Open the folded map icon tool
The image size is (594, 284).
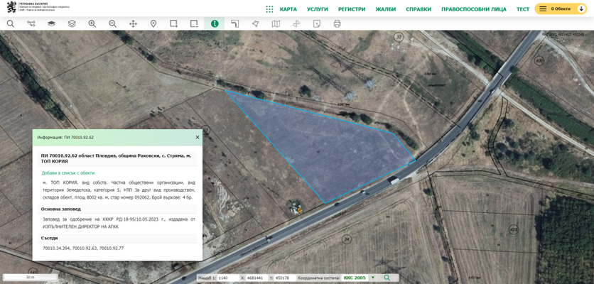tap(276, 23)
